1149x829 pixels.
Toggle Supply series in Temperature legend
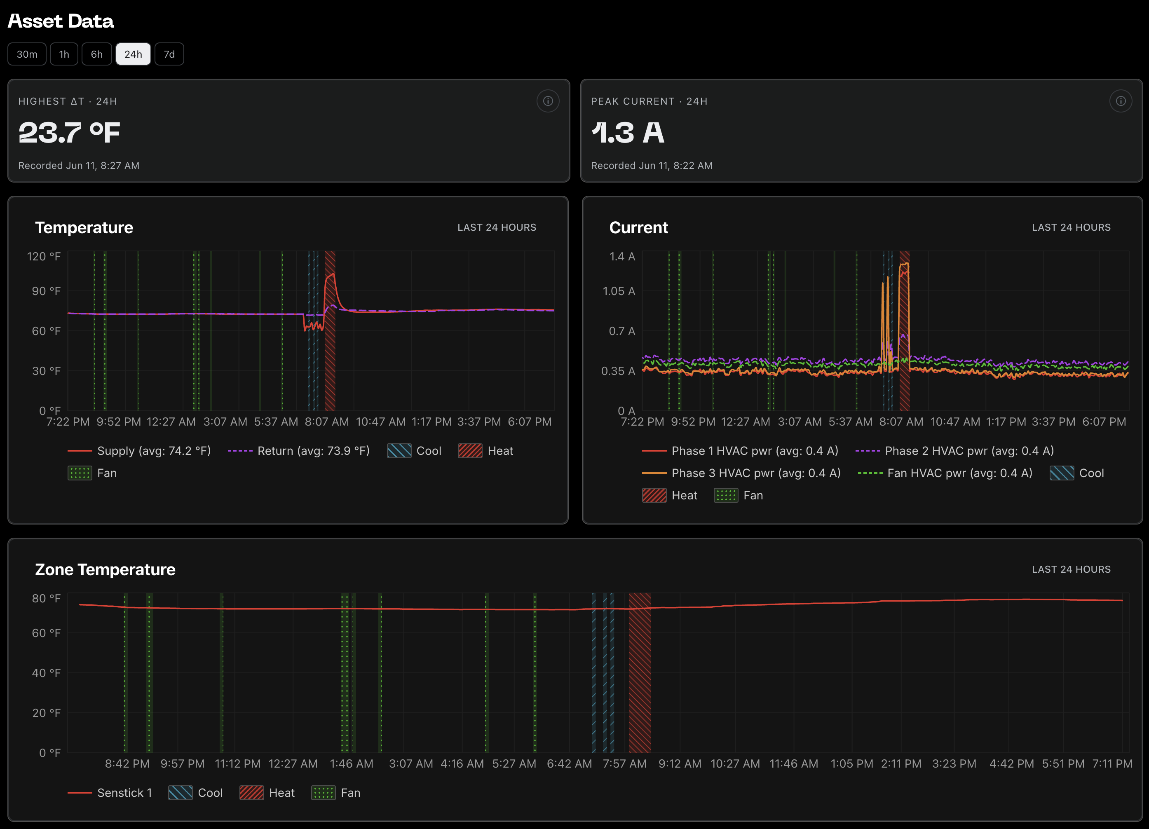139,451
